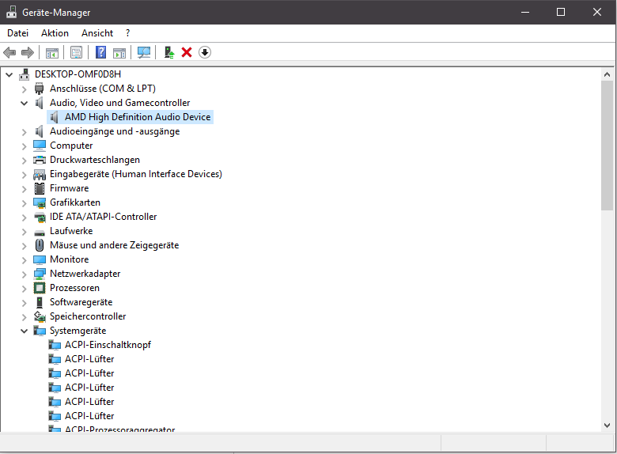Image resolution: width=617 pixels, height=454 pixels.
Task: Click the Softwaregeräte icon
Action: click(x=40, y=302)
